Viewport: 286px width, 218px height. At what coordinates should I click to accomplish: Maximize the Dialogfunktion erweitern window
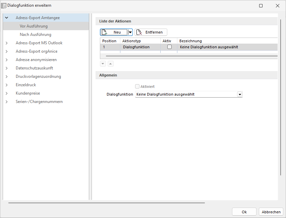coord(261,6)
